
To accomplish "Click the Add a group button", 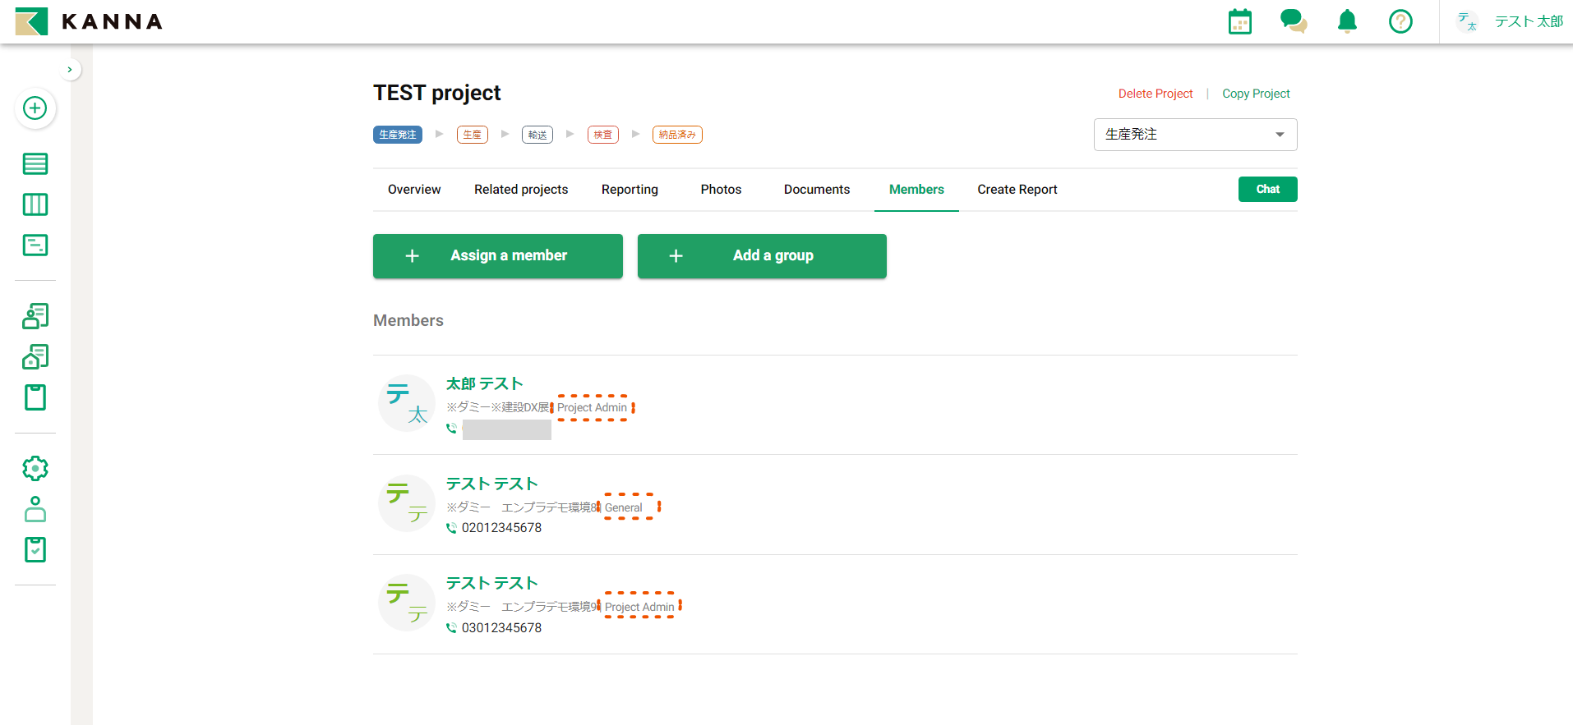I will [x=762, y=256].
